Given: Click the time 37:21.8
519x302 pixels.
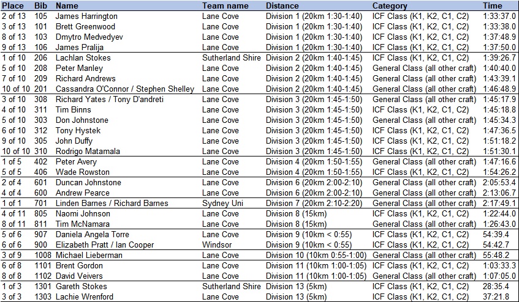Looking at the screenshot, I should point(496,296).
